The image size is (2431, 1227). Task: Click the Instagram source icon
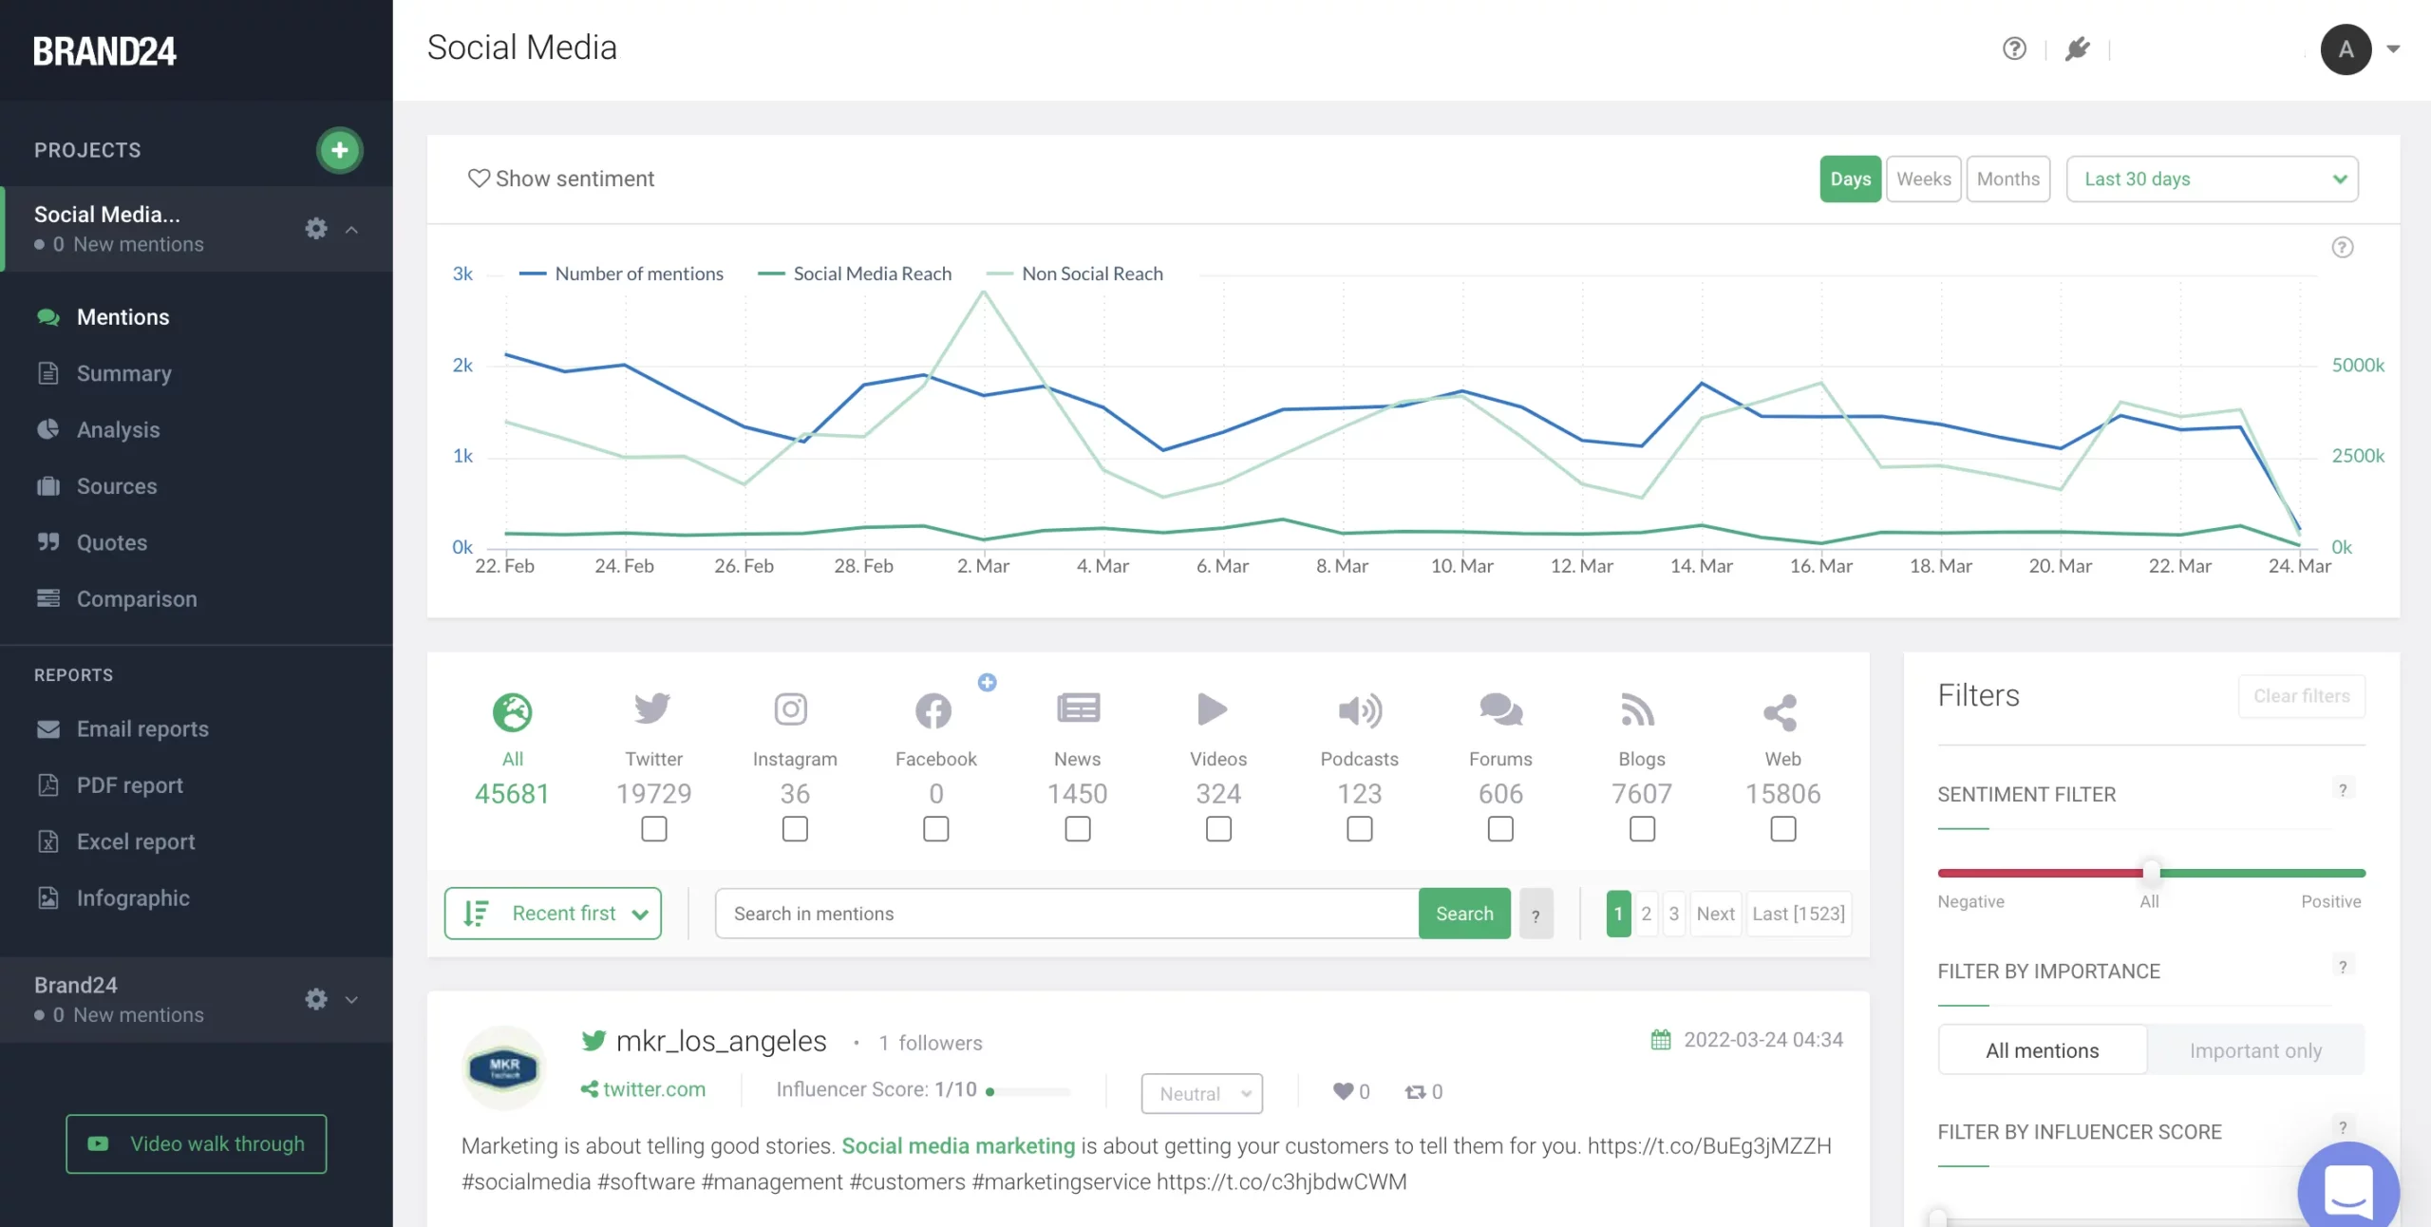point(794,709)
